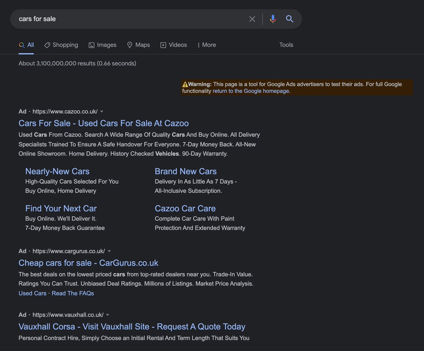Open the Find Your Next Car sitelink
This screenshot has height=351, width=424.
(61, 209)
